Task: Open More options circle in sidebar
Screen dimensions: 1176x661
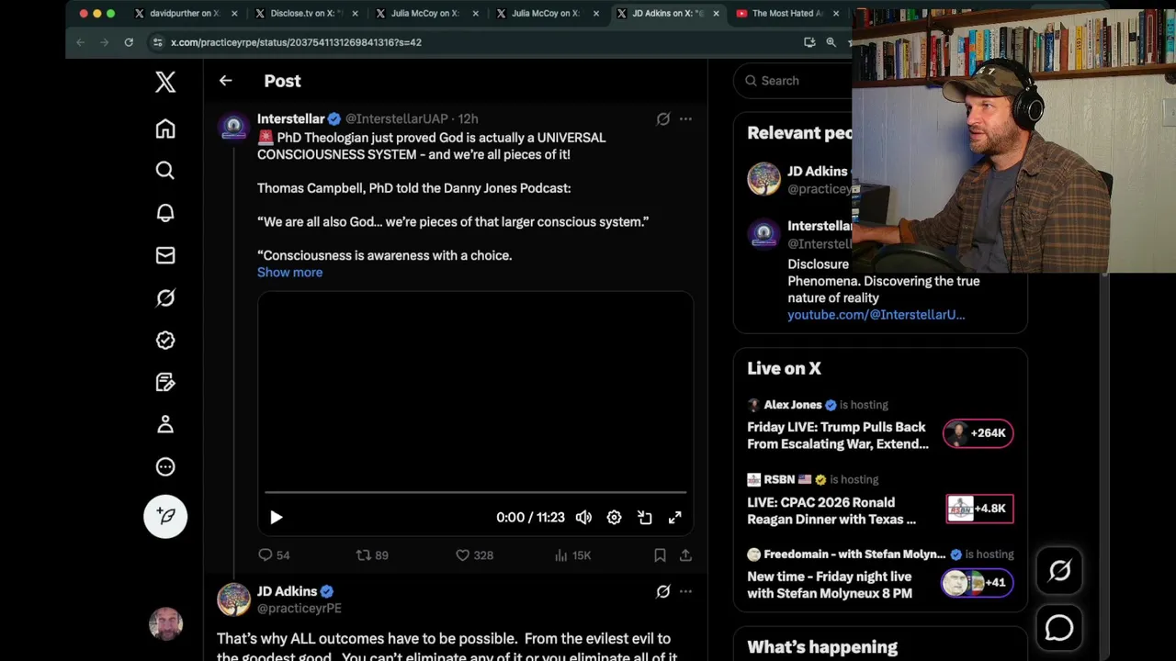Action: click(165, 466)
